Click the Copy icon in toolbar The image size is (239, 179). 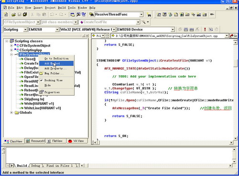coord(38,15)
